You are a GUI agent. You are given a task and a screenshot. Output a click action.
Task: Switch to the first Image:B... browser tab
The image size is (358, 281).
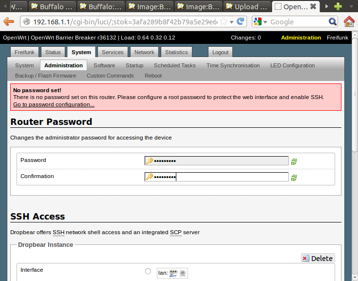[150, 6]
